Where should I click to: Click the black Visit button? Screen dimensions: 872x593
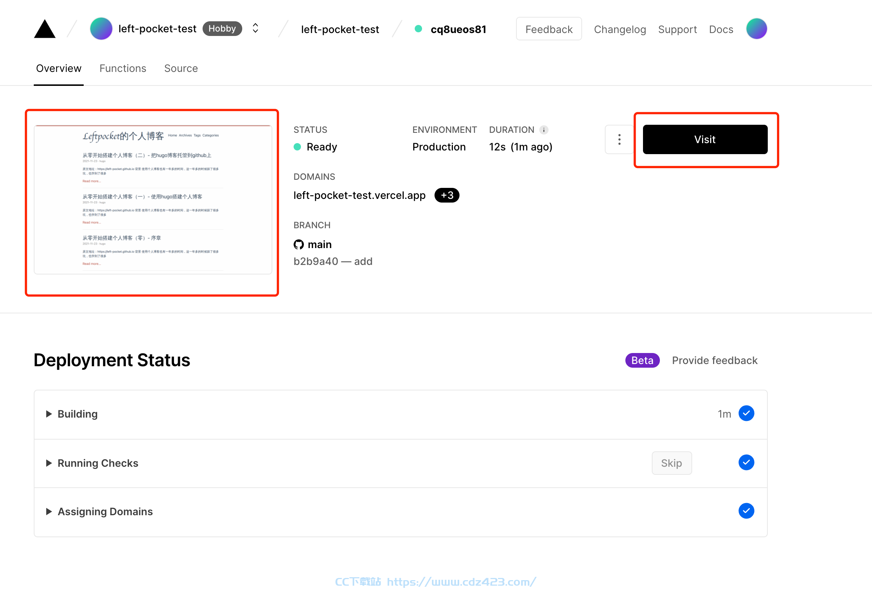tap(705, 139)
